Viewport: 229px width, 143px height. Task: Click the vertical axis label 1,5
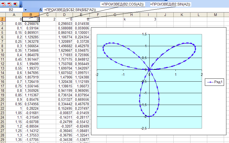click(x=144, y=34)
